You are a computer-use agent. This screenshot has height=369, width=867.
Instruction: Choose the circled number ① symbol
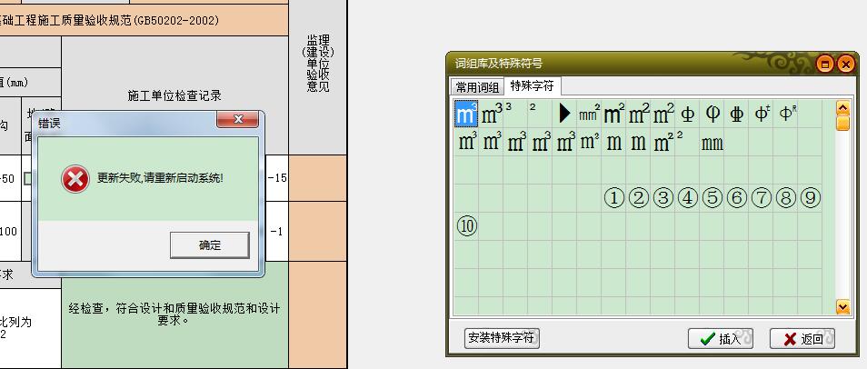[x=614, y=197]
